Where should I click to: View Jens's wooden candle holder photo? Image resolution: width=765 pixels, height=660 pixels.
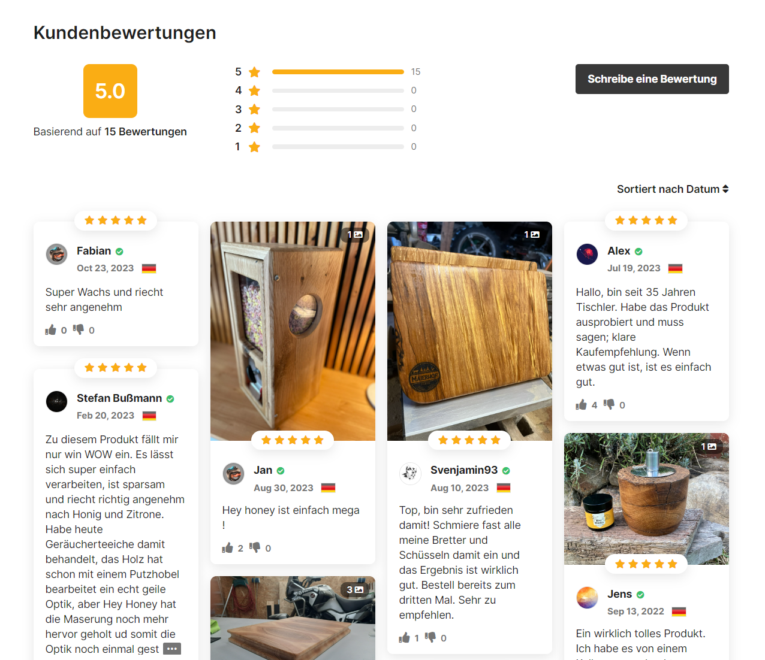pos(646,499)
